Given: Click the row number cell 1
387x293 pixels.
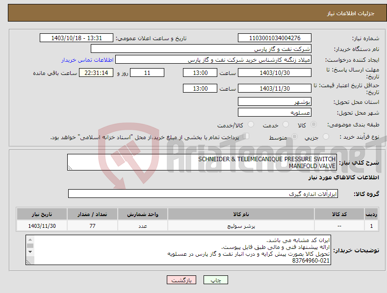Looking at the screenshot, I should pyautogui.click(x=371, y=226).
